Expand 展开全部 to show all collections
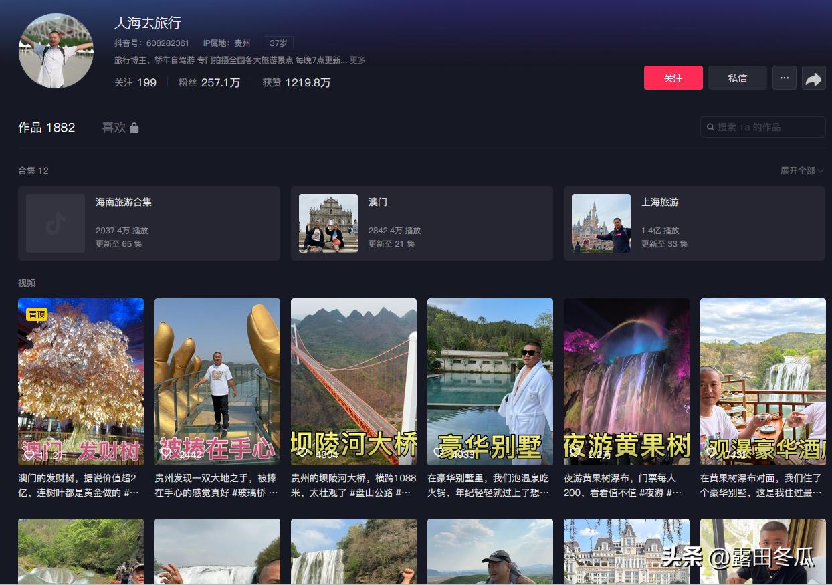 coord(801,171)
